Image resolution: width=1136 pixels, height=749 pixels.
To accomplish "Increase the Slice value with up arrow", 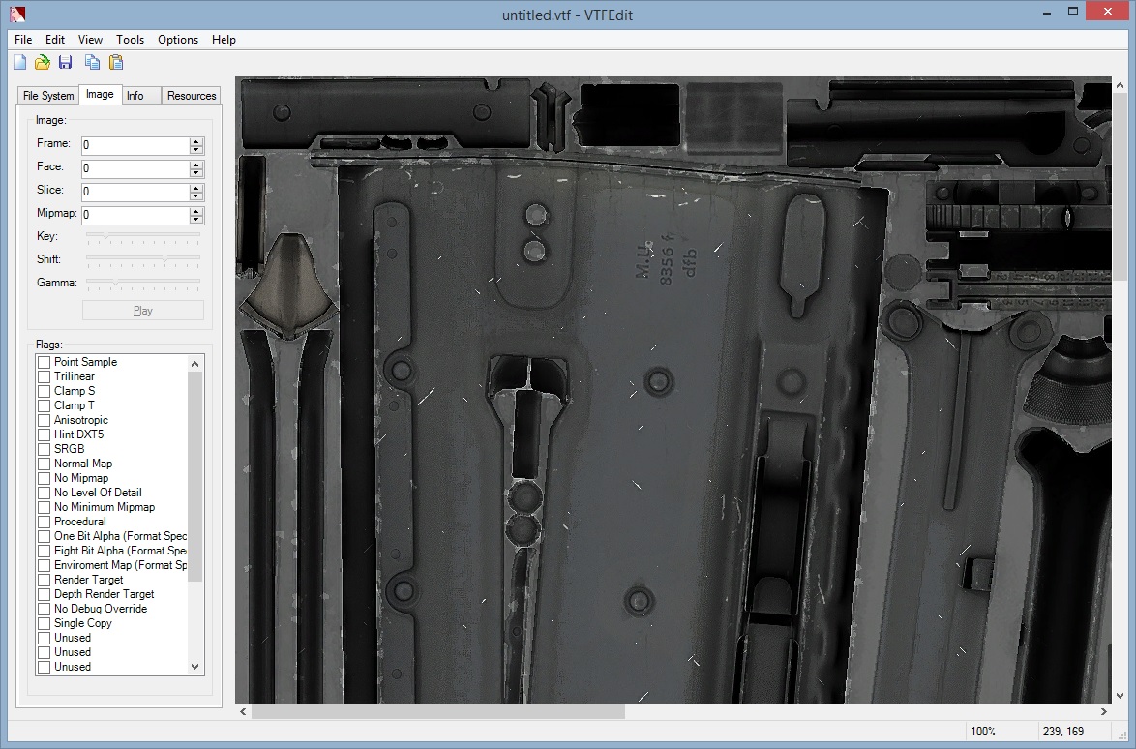I will pyautogui.click(x=196, y=188).
